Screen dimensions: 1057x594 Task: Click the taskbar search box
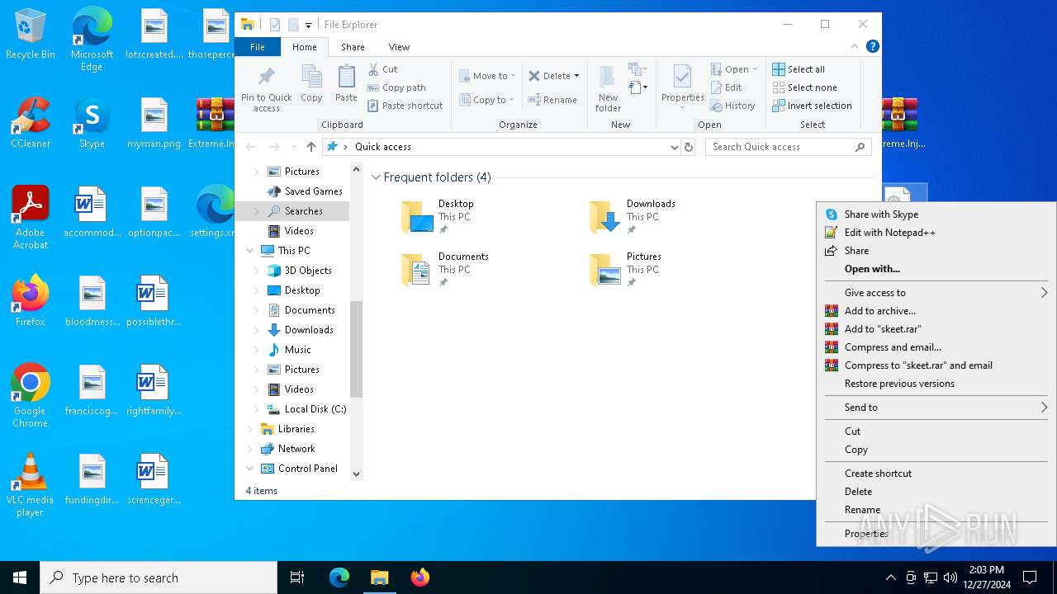(159, 577)
